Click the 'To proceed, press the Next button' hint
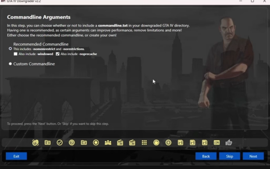This screenshot has width=270, height=169. (58, 123)
